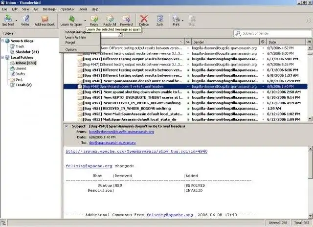
Task: Open the Drafts folder
Action: pos(20,74)
